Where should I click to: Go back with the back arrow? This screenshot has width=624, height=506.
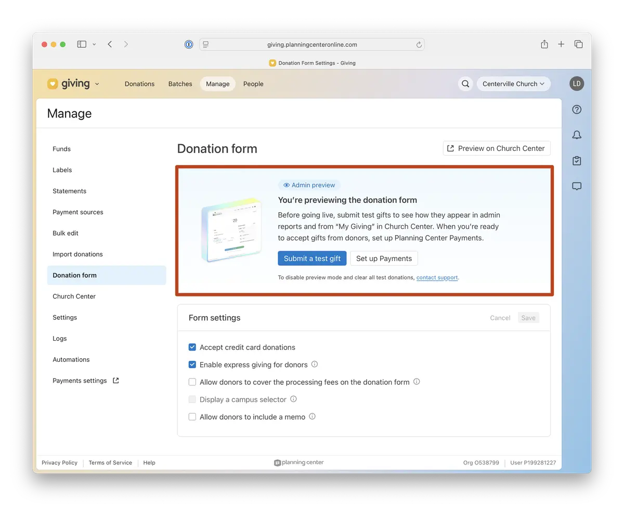point(110,44)
